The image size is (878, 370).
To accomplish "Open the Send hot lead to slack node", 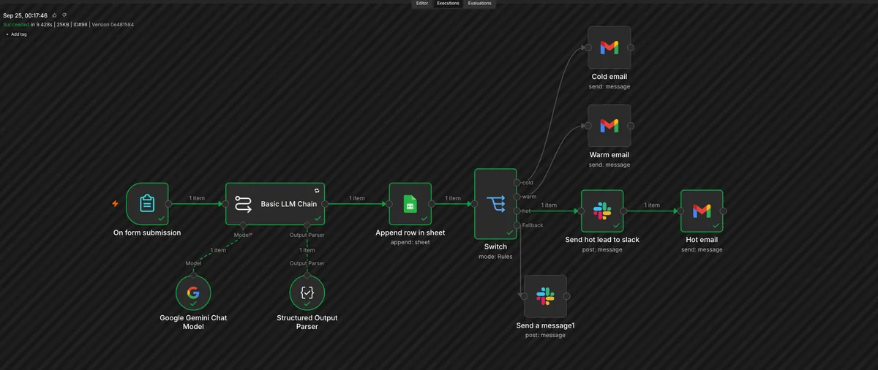I will [x=602, y=211].
